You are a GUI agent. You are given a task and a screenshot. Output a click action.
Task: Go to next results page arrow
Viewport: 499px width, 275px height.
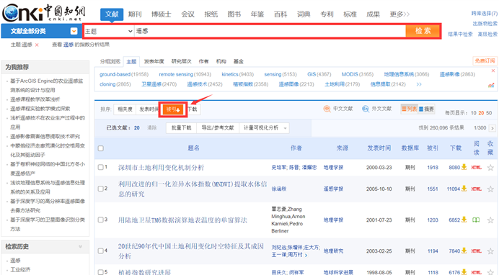point(493,128)
